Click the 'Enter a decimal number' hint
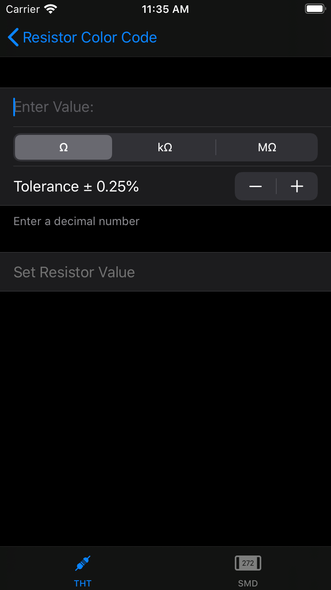This screenshot has height=590, width=331. pyautogui.click(x=76, y=221)
